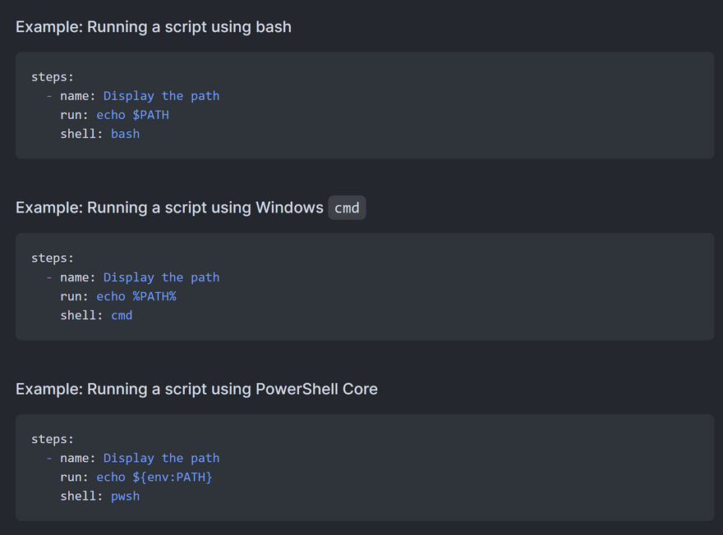Click the "bash" shell value in code
The height and width of the screenshot is (535, 723).
tap(125, 134)
